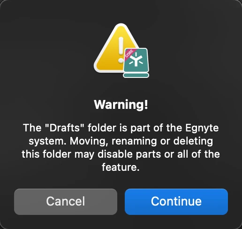Dismiss the warning with Cancel
The height and width of the screenshot is (229, 242).
[x=66, y=202]
